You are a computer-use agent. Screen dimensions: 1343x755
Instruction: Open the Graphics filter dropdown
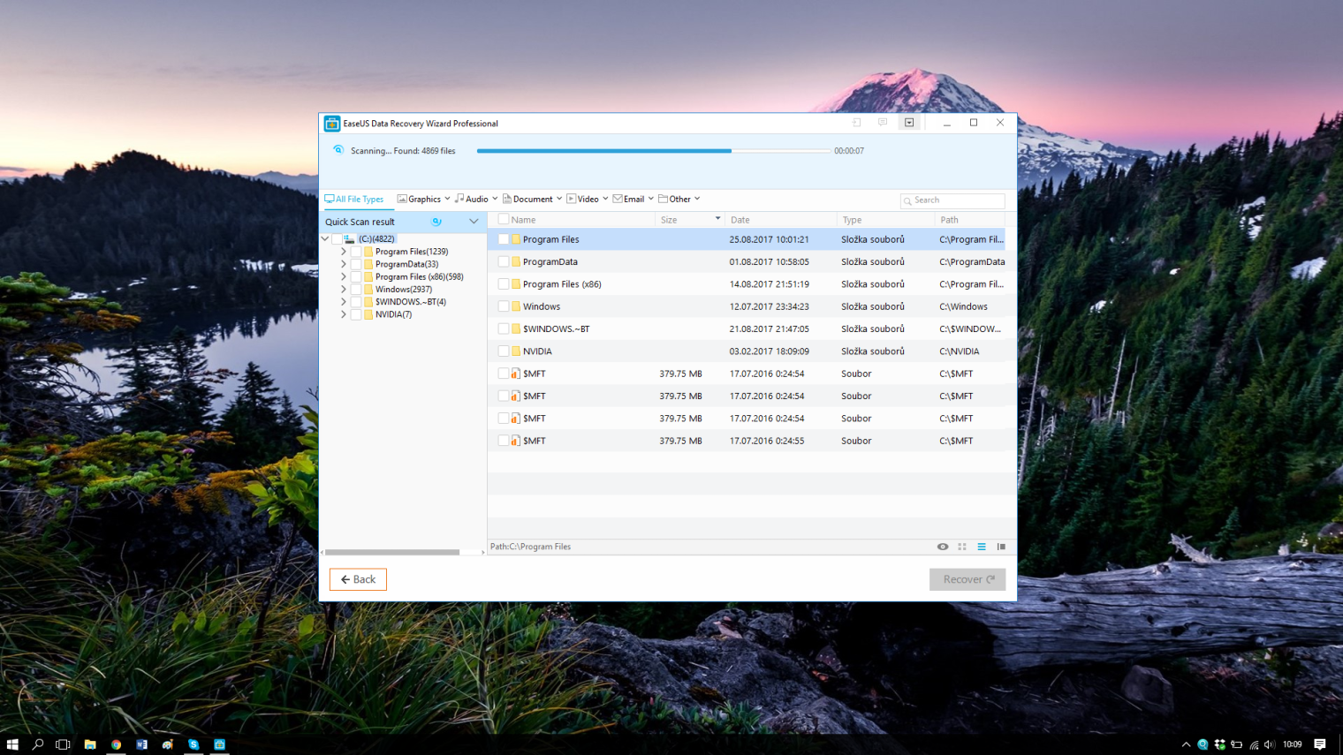(424, 200)
